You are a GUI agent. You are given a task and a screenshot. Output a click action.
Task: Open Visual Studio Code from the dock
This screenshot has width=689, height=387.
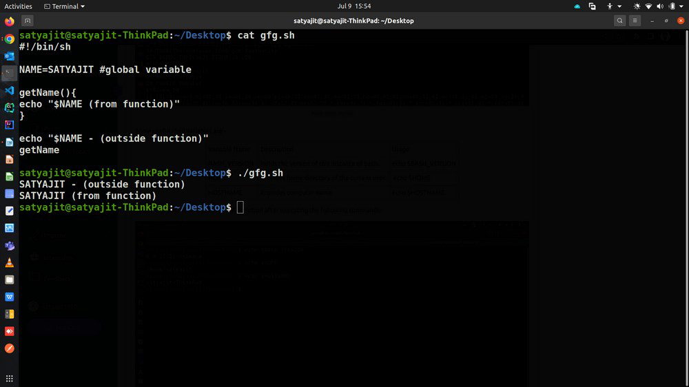[x=9, y=90]
